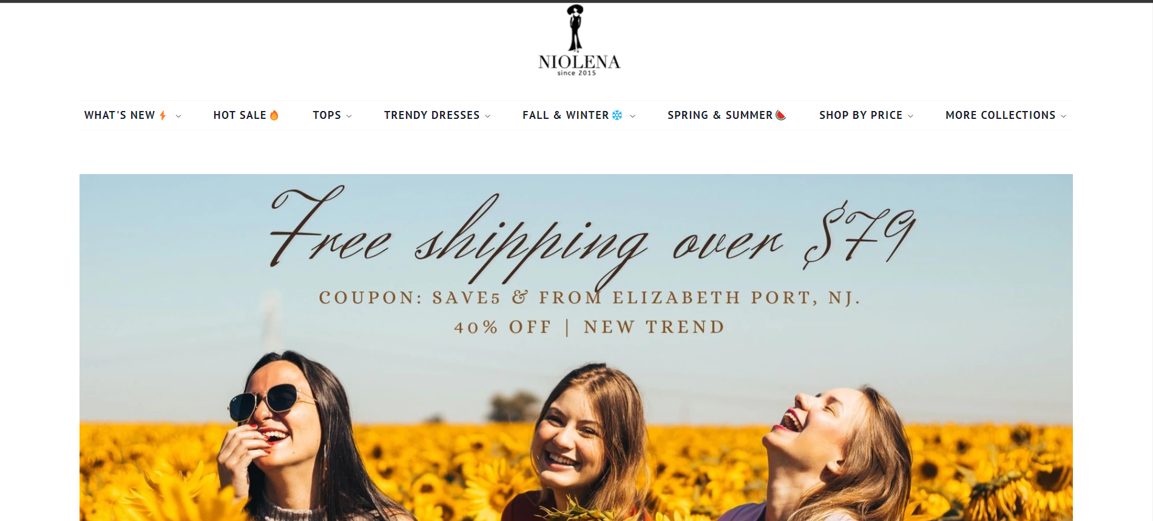The height and width of the screenshot is (521, 1153).
Task: Click the watermelon icon beside Spring & Summer
Action: (x=781, y=115)
